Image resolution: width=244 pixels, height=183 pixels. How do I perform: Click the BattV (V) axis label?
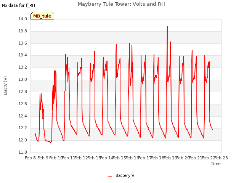(x=5, y=85)
